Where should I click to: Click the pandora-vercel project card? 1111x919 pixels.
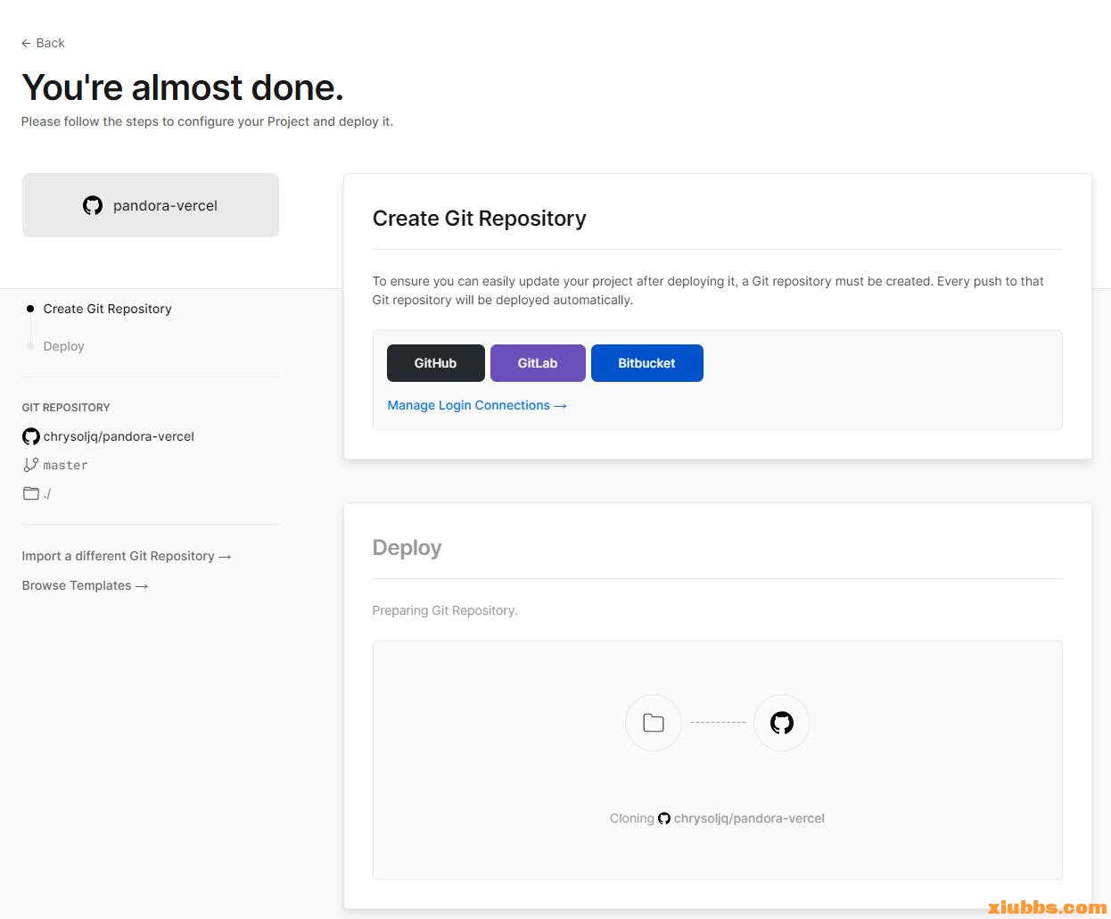(151, 205)
